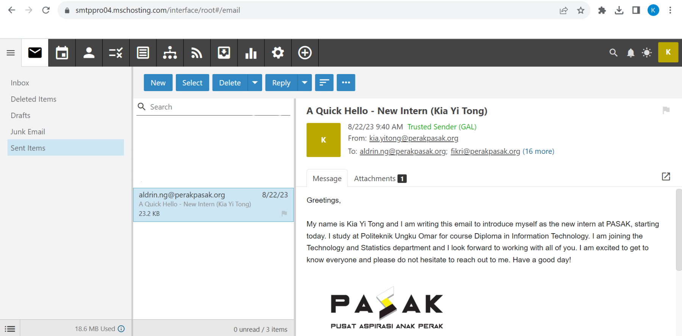Open the Inbox folder
The width and height of the screenshot is (682, 336).
click(x=20, y=83)
